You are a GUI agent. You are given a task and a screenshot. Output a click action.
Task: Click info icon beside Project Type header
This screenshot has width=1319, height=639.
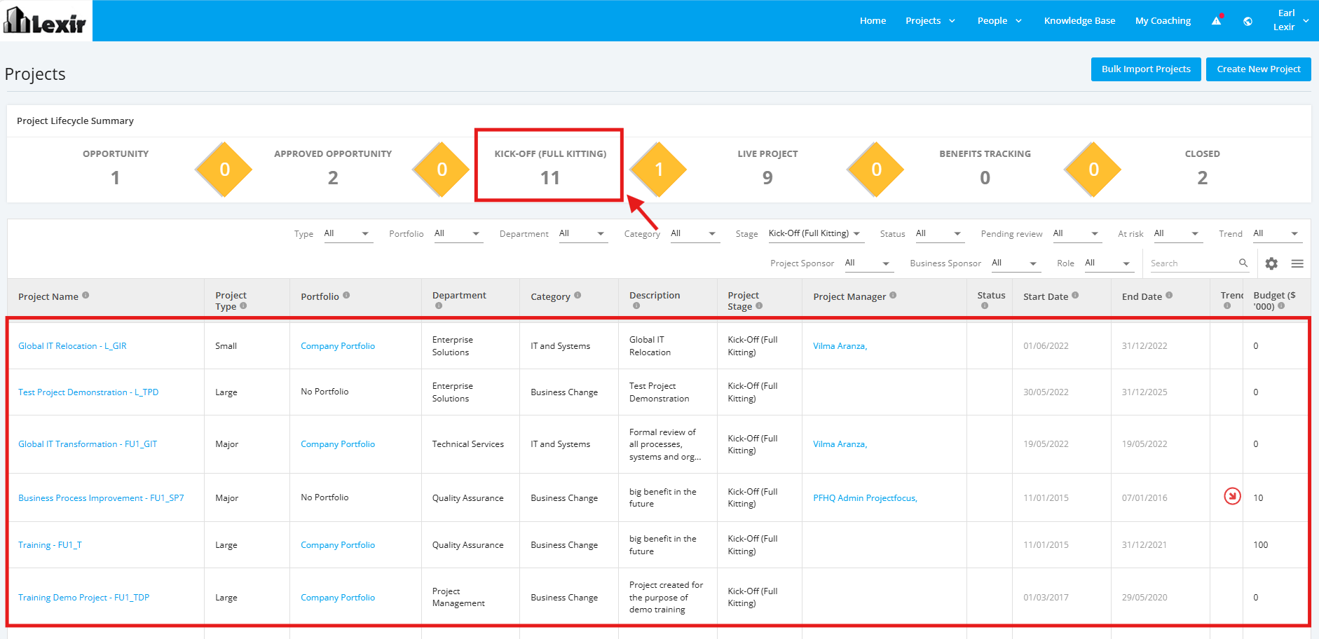(243, 305)
